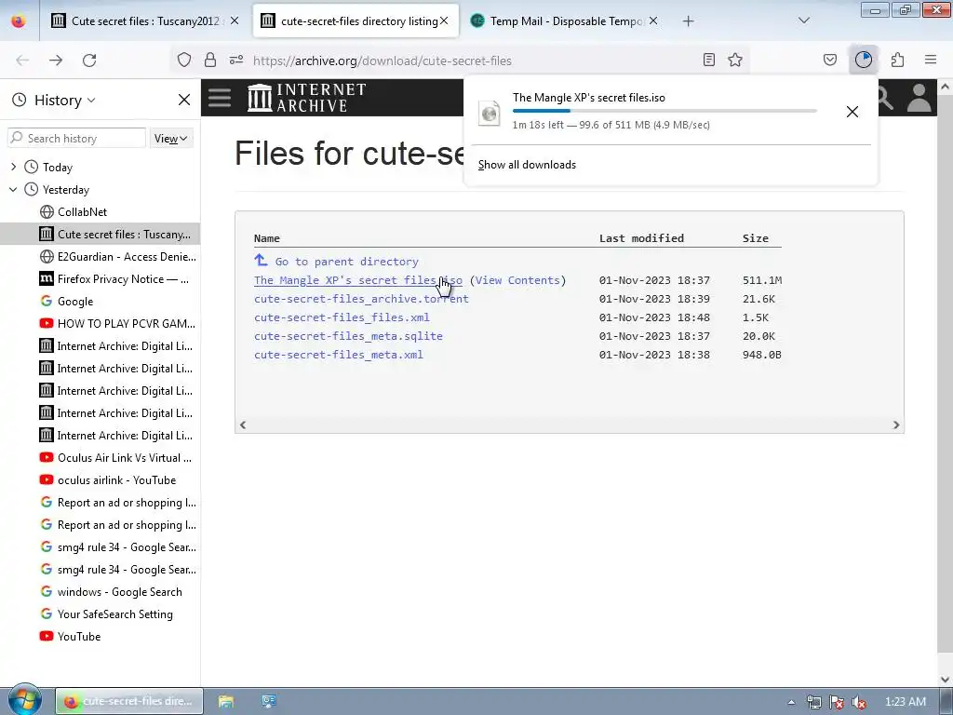The image size is (953, 715).
Task: Open cute-secret-files_files.xml link
Action: (x=342, y=317)
